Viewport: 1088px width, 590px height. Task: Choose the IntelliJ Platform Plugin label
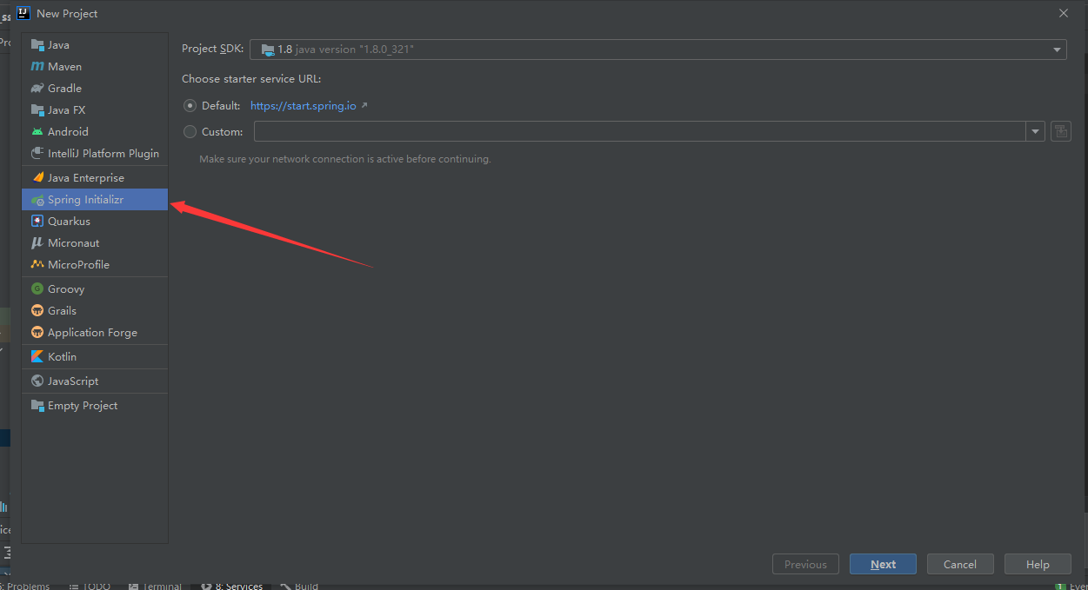point(103,154)
